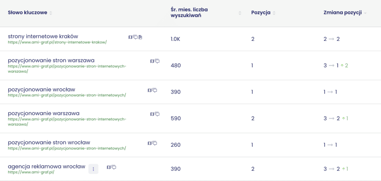
Task: Click the 'Pozycja' column header label
Action: tap(261, 13)
